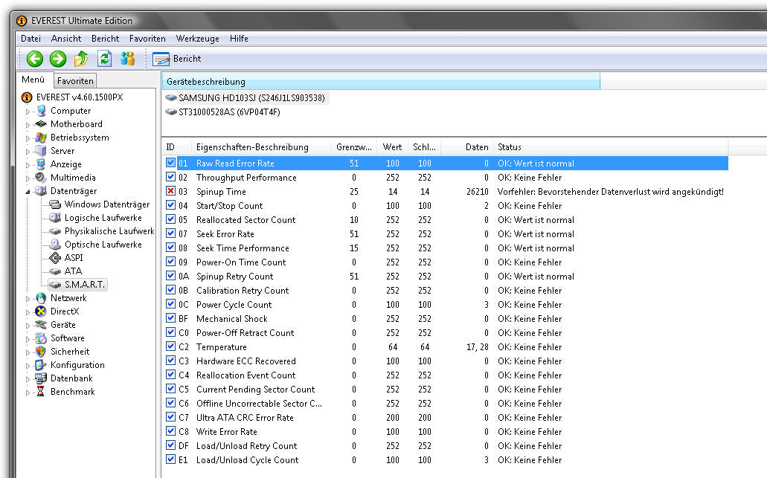Open the users icon in the toolbar

[128, 59]
